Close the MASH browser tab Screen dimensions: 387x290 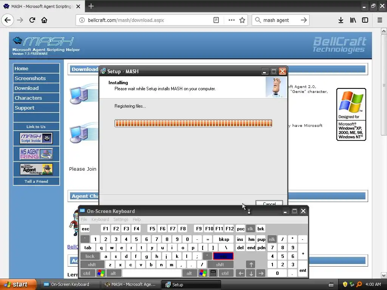78,6
